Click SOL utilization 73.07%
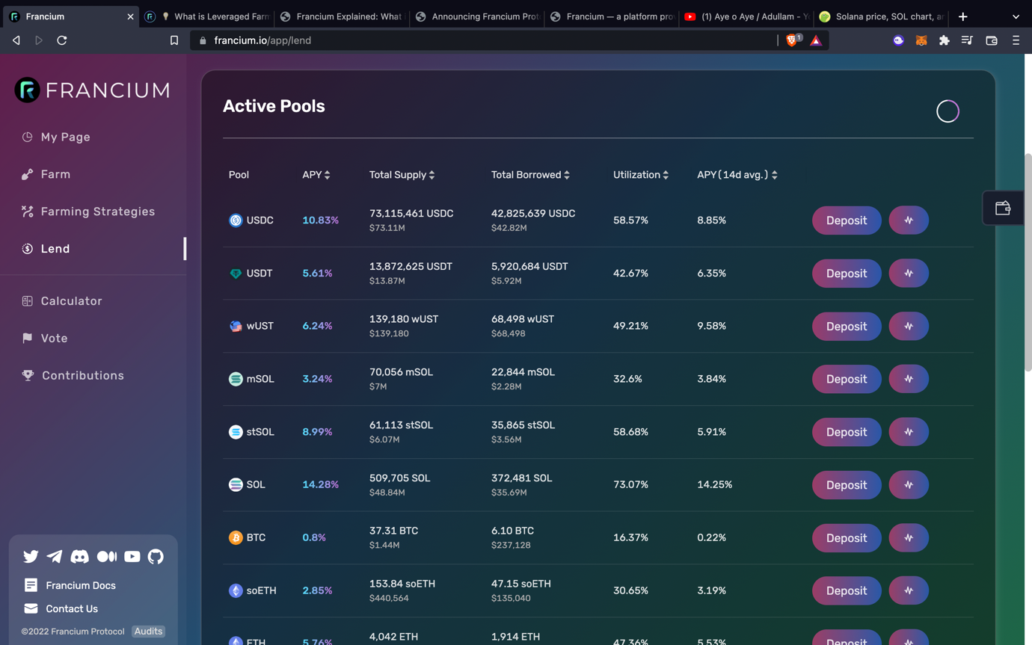This screenshot has height=645, width=1032. click(630, 485)
